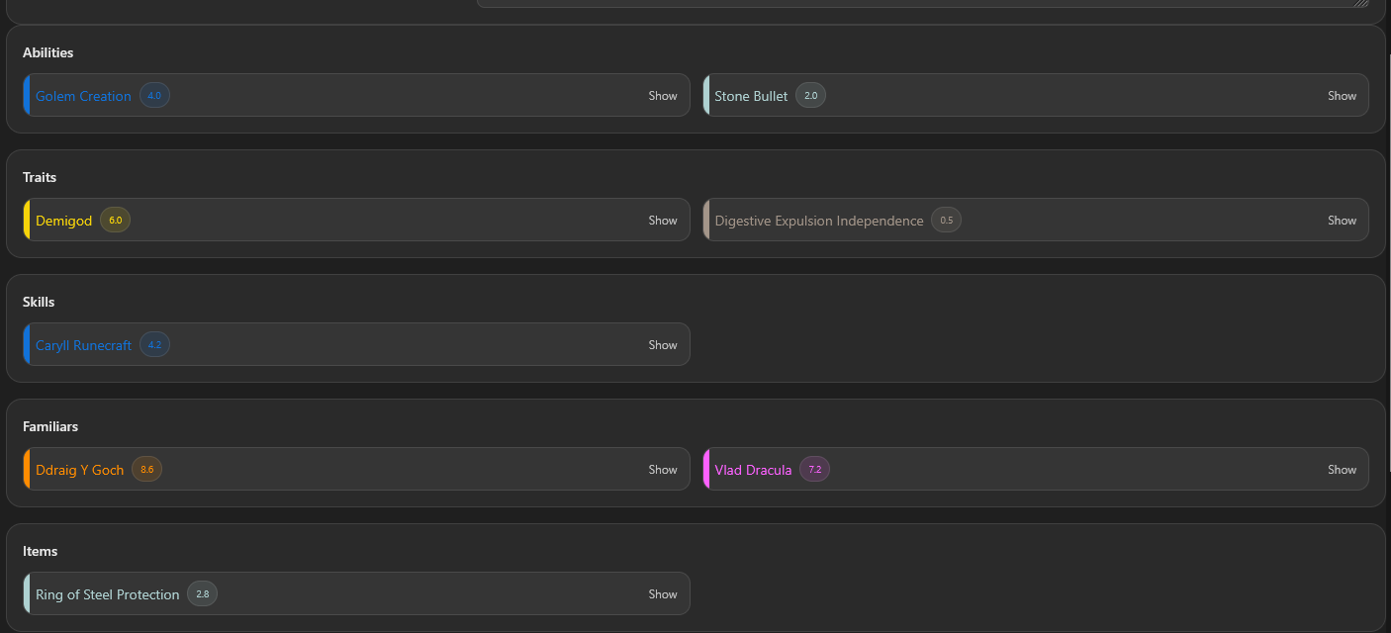This screenshot has width=1391, height=633.
Task: Click the 2.8 badge on Ring of Steel Protection
Action: 202,594
